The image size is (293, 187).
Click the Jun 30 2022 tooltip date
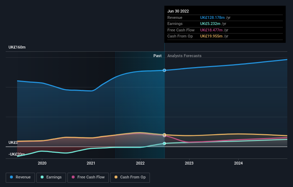pyautogui.click(x=178, y=11)
